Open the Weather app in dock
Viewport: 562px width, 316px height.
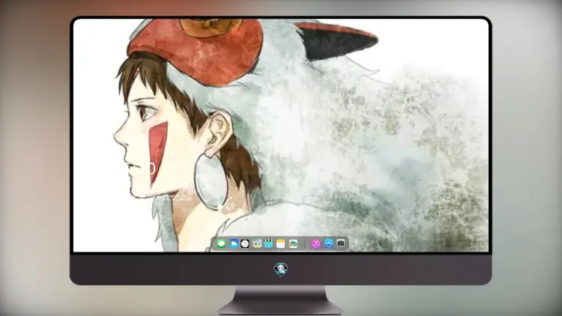click(x=234, y=244)
